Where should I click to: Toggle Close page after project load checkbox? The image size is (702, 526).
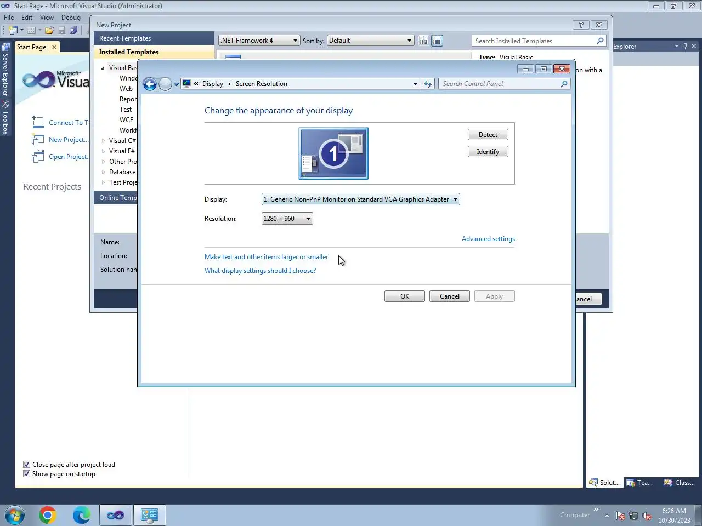[26, 465]
